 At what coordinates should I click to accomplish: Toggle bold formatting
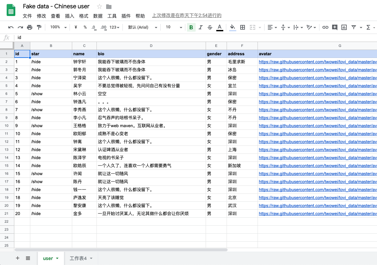point(191,27)
